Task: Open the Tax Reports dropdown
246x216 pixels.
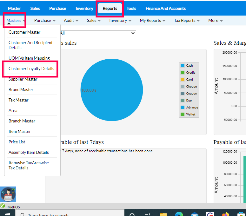Action: [187, 20]
